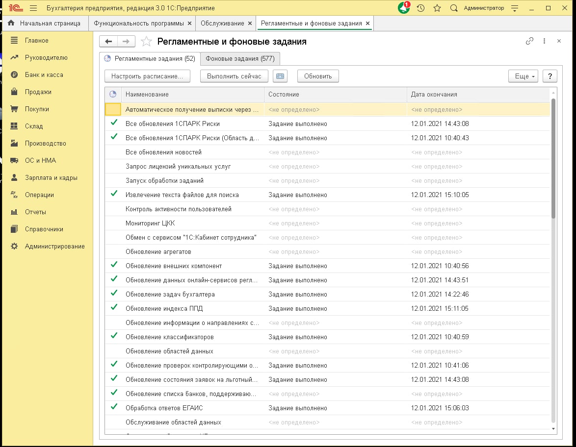Toggle checkmark for Обновление внешних компонент

click(114, 265)
